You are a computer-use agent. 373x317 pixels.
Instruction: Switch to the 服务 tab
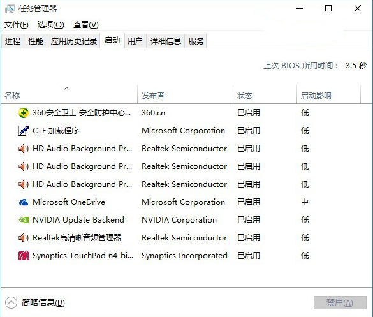pyautogui.click(x=196, y=41)
